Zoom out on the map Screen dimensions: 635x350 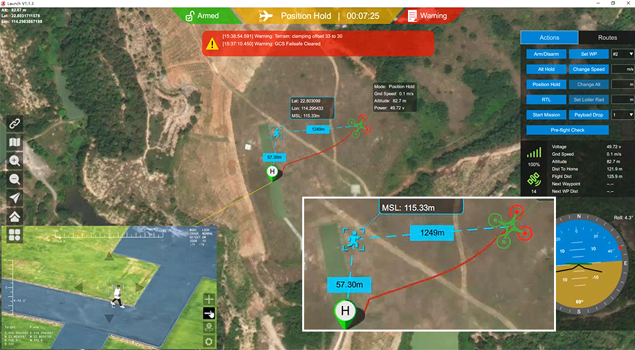point(15,179)
